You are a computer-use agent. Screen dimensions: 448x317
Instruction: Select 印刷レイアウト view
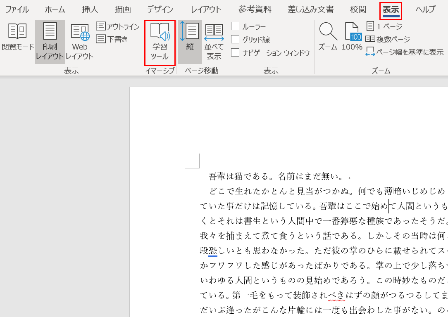point(50,42)
